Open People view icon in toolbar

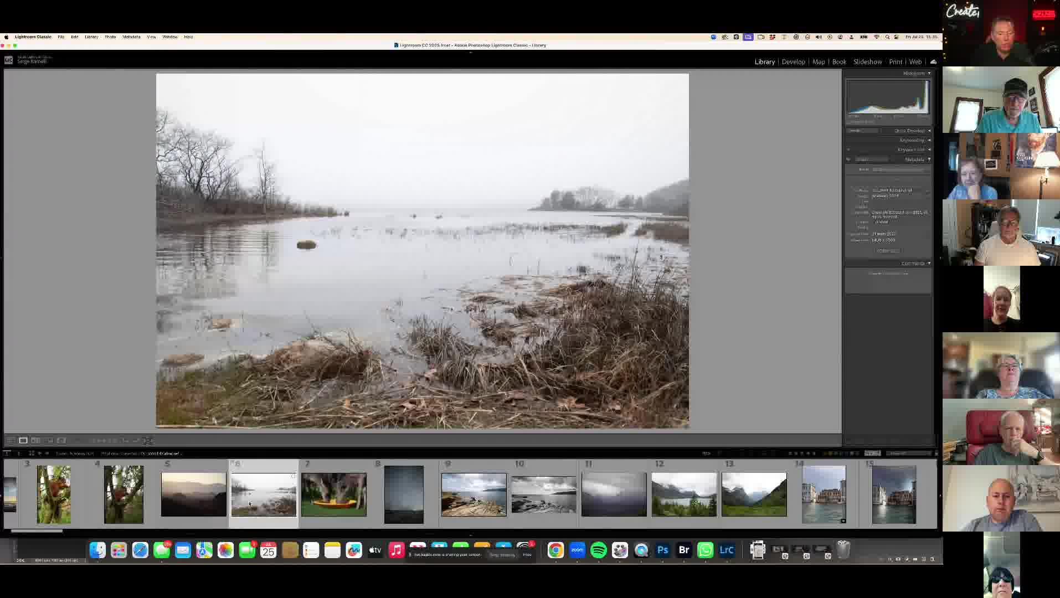pos(61,441)
